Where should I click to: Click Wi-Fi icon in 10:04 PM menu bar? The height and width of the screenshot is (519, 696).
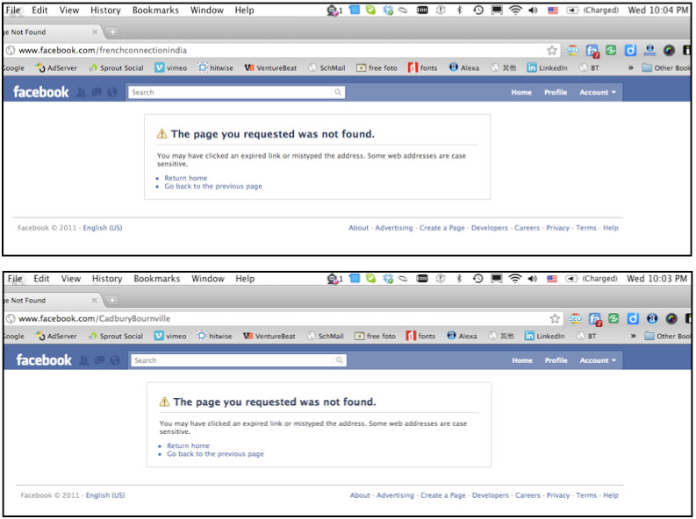coord(515,11)
